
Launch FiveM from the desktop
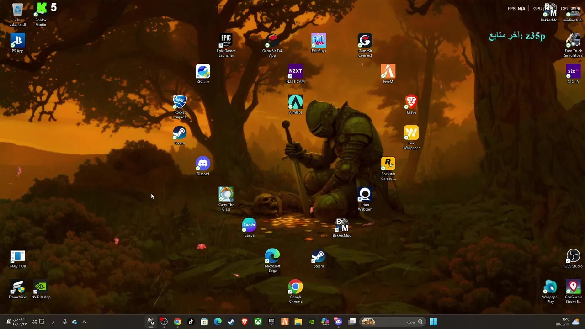click(x=388, y=74)
